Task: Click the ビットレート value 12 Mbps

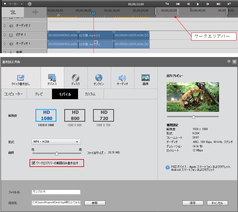Action: point(197,150)
